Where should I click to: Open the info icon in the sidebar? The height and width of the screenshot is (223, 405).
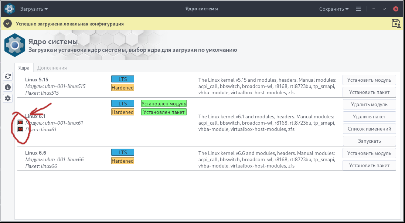click(7, 87)
